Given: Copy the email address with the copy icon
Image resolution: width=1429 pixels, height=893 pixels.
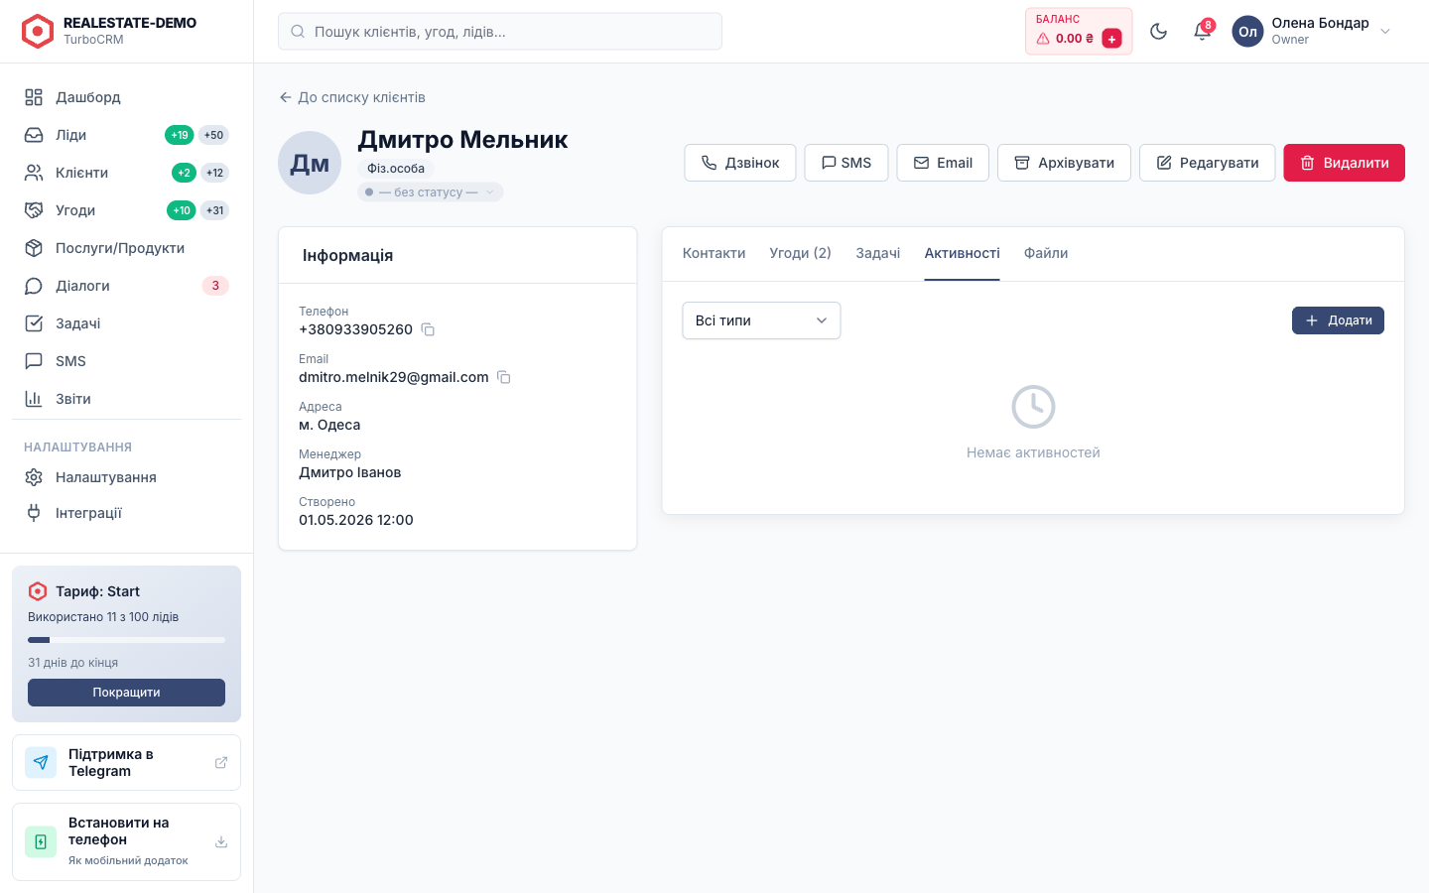Looking at the screenshot, I should 504,377.
